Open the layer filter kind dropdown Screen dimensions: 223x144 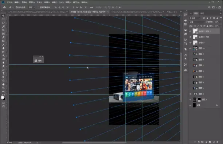[x=195, y=18]
